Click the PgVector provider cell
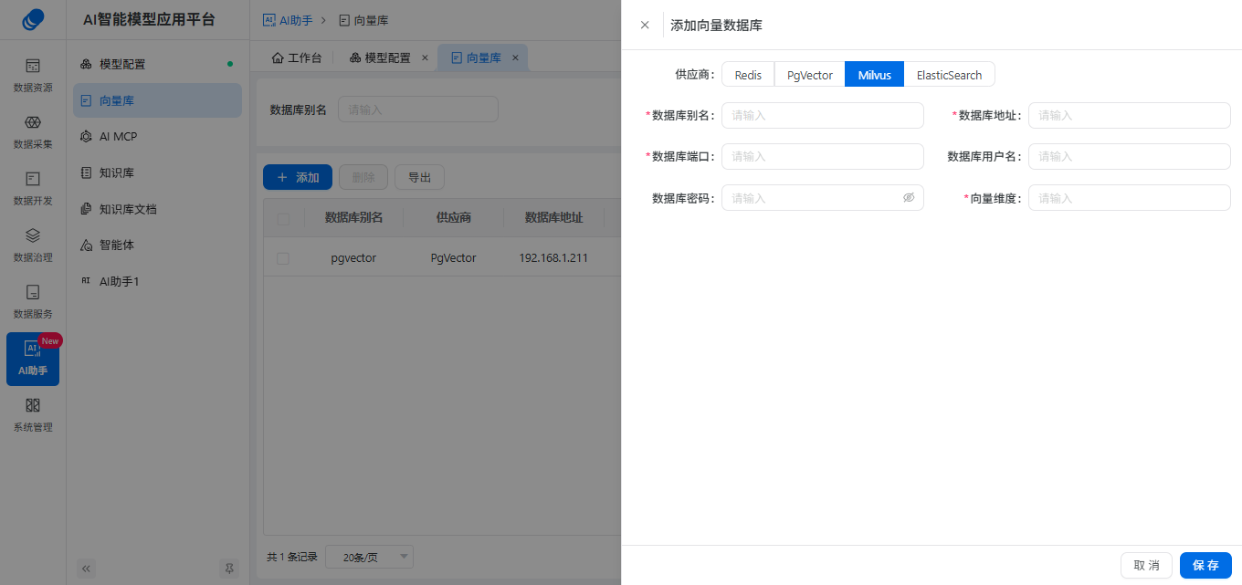The height and width of the screenshot is (585, 1242). (454, 258)
